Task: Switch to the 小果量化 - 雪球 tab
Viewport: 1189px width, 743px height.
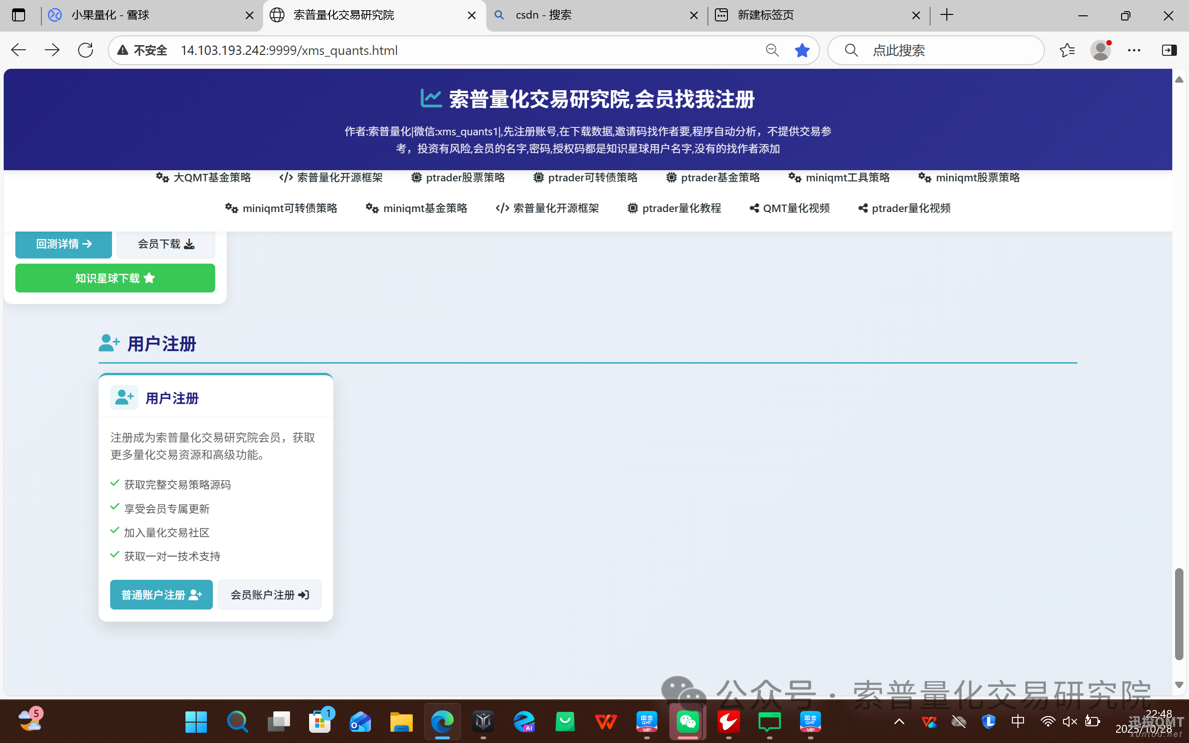Action: [x=111, y=15]
